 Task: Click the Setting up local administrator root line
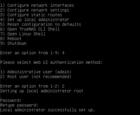pos(42,91)
